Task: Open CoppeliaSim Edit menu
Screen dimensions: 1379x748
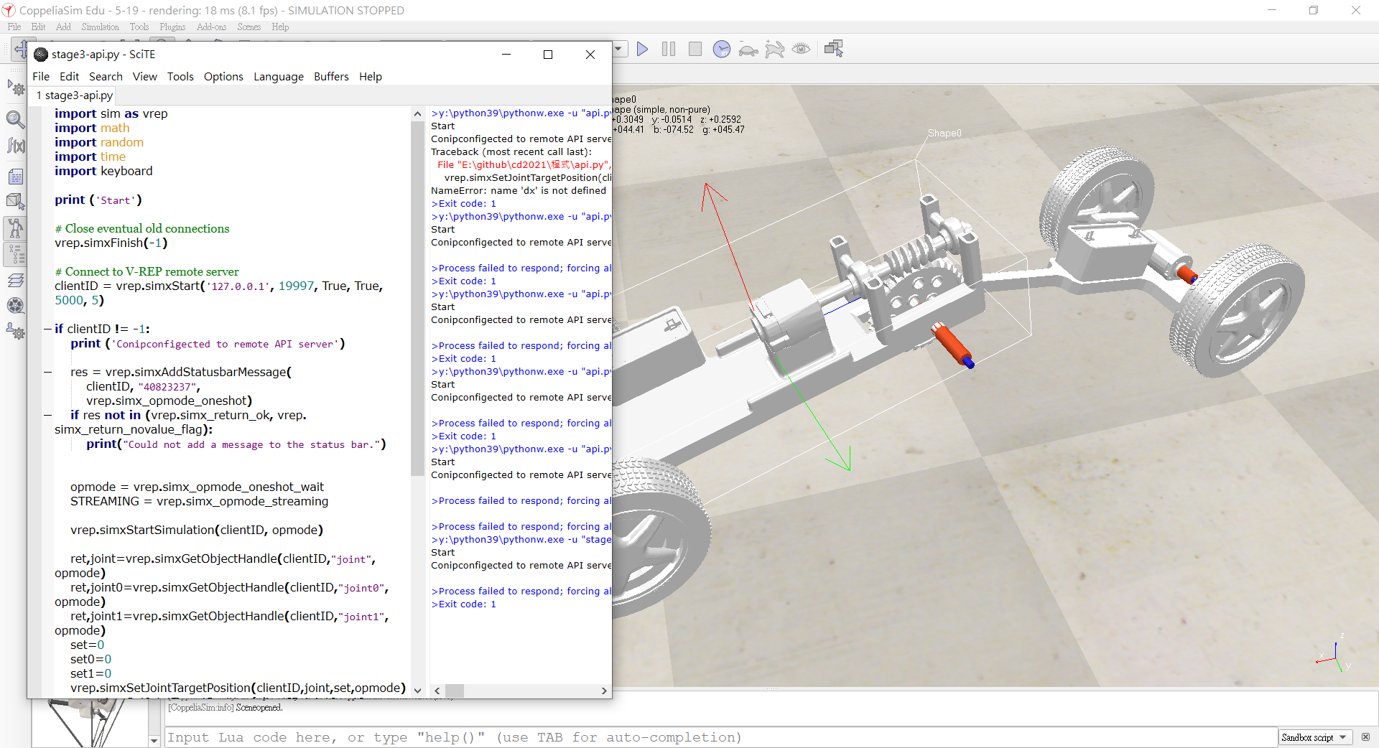Action: [38, 27]
